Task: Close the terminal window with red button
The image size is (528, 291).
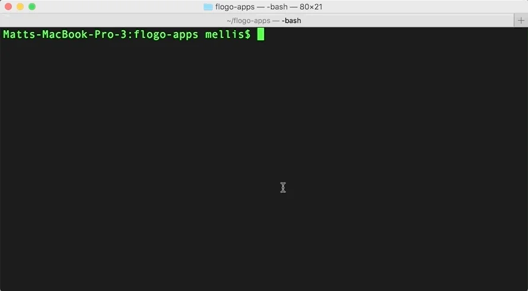Action: click(8, 7)
